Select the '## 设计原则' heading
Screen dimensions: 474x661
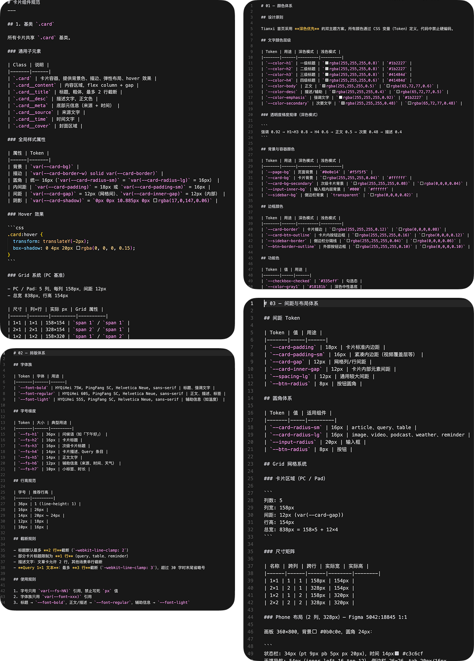coord(272,17)
